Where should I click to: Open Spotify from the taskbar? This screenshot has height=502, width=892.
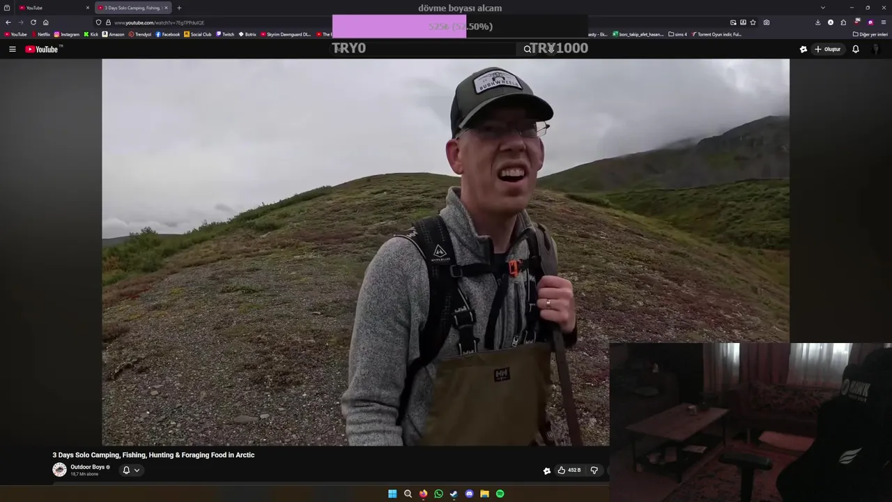[x=500, y=494]
